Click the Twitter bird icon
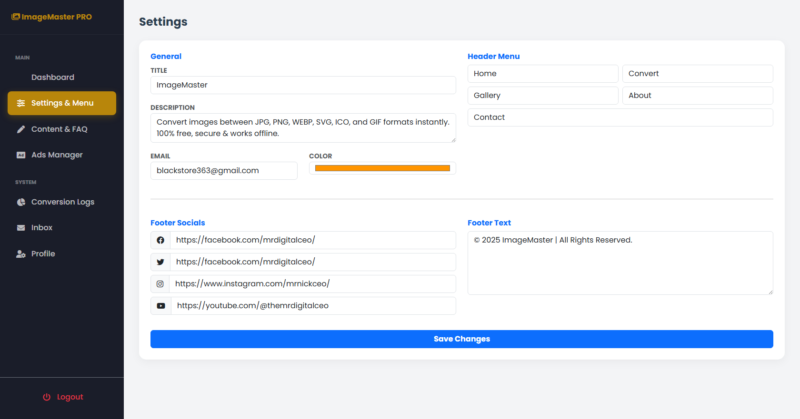The width and height of the screenshot is (800, 419). tap(160, 262)
